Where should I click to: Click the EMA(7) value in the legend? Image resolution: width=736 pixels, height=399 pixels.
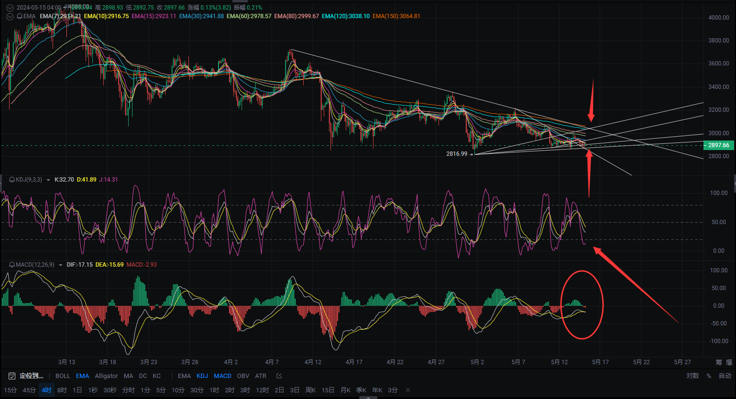(60, 16)
